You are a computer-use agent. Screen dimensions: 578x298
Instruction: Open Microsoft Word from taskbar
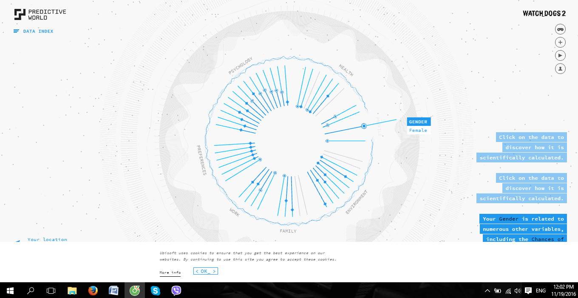(114, 291)
